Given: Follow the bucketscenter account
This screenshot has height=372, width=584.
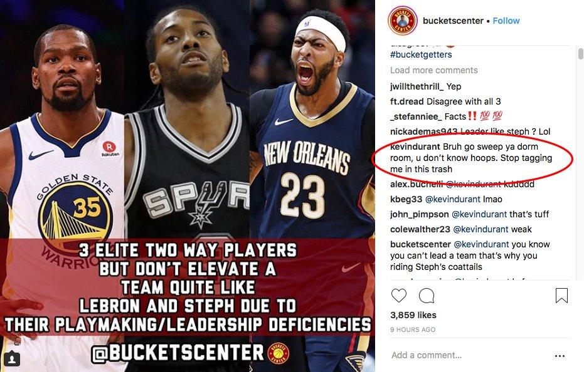Looking at the screenshot, I should pos(506,21).
